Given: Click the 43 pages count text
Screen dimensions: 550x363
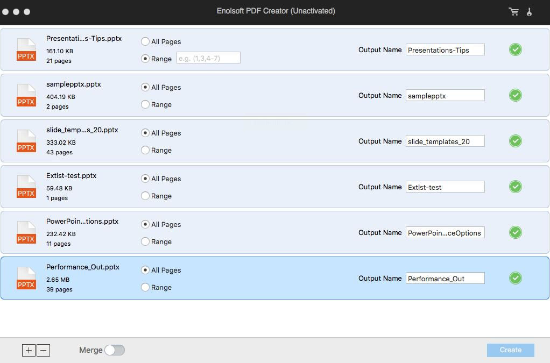Looking at the screenshot, I should point(59,152).
